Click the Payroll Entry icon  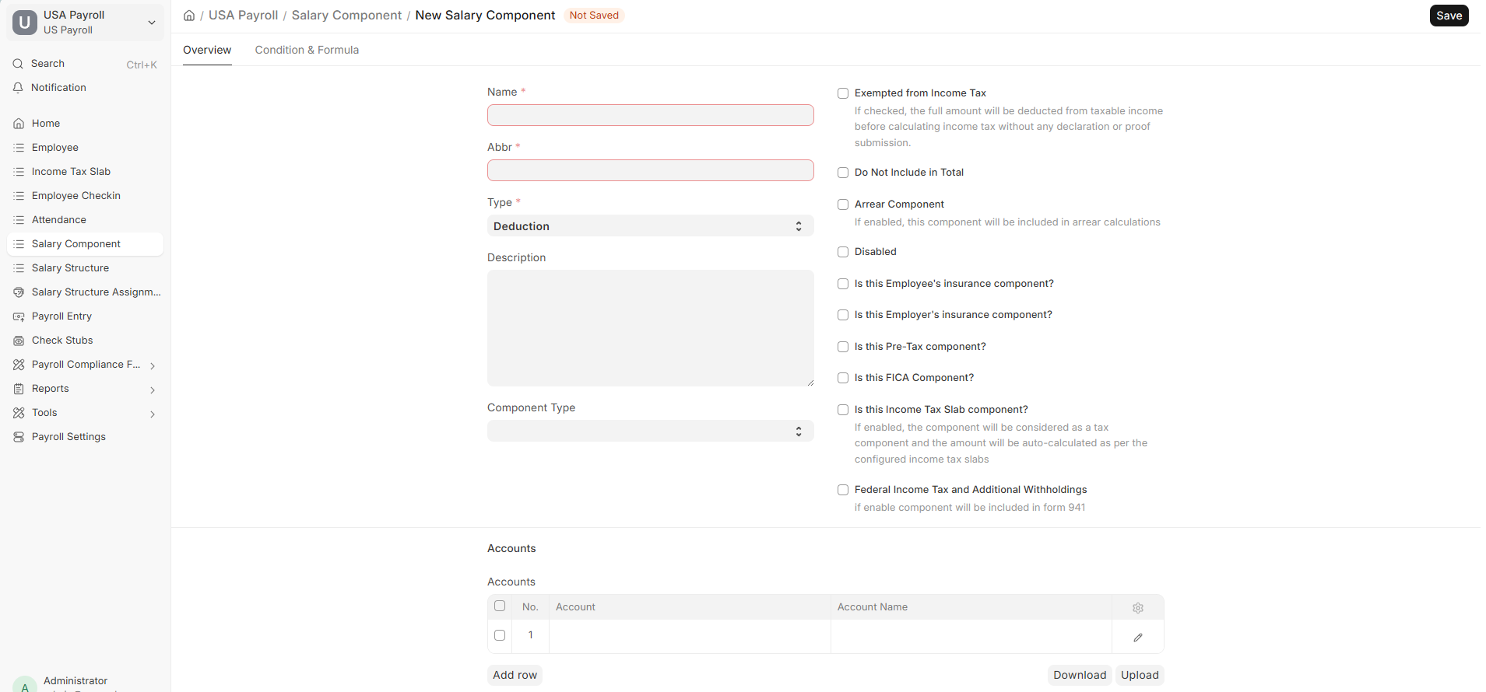click(x=19, y=316)
